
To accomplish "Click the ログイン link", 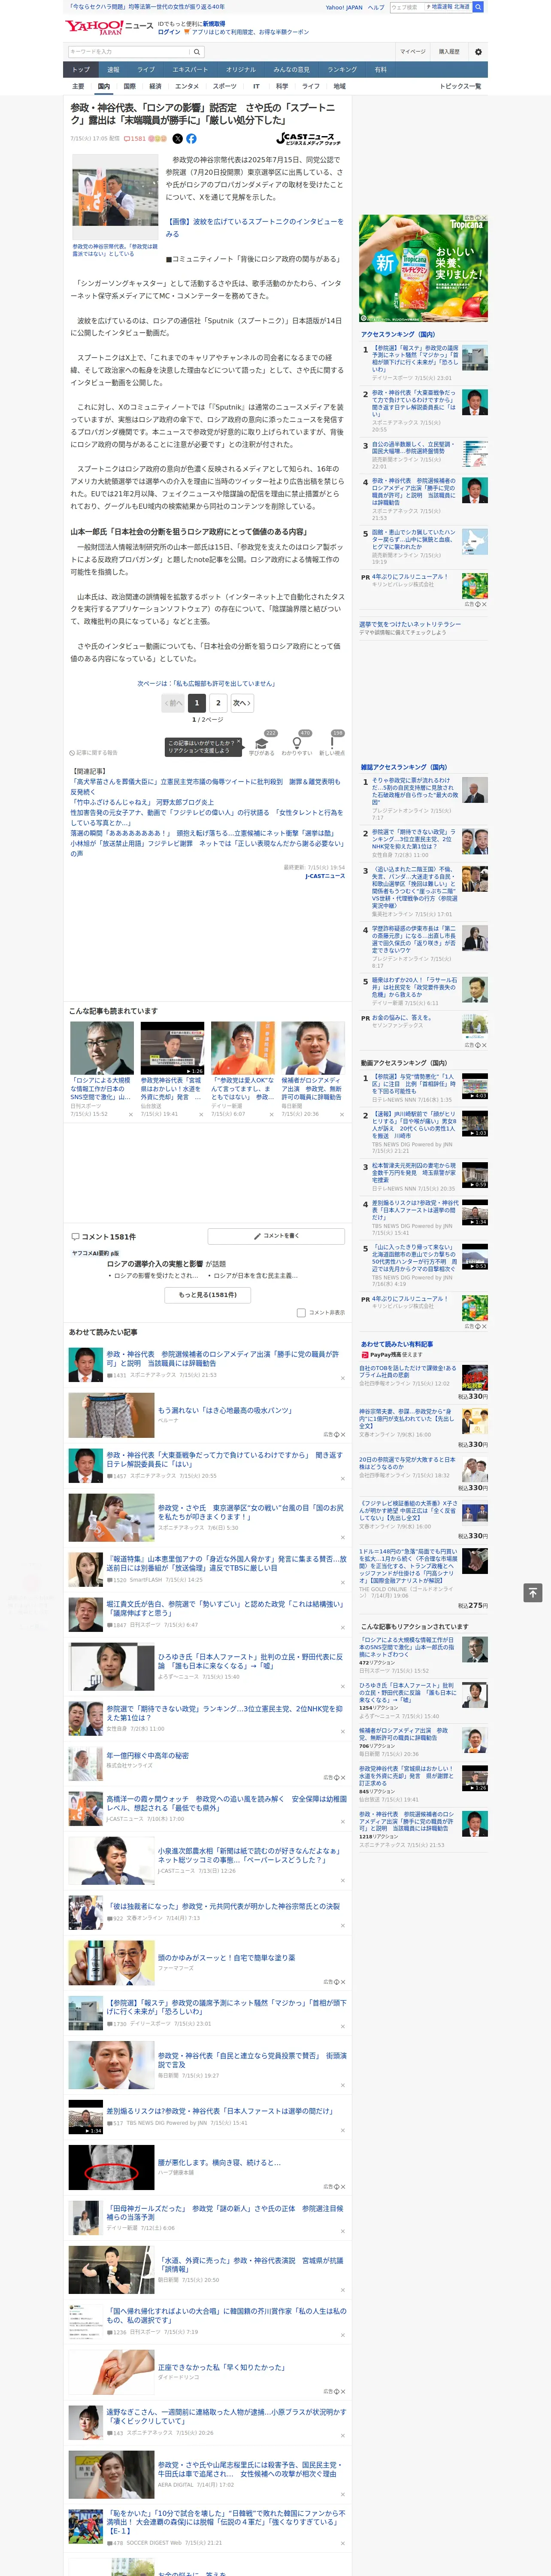I will click(x=169, y=32).
